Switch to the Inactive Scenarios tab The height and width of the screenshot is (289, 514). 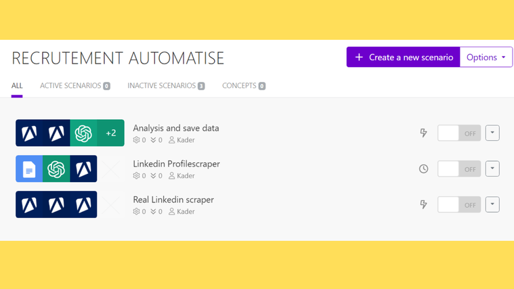[166, 86]
